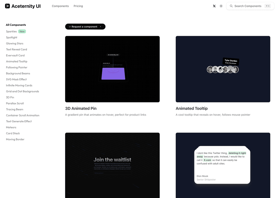Open Moving Border in the sidebar
The height and width of the screenshot is (198, 277).
15,139
